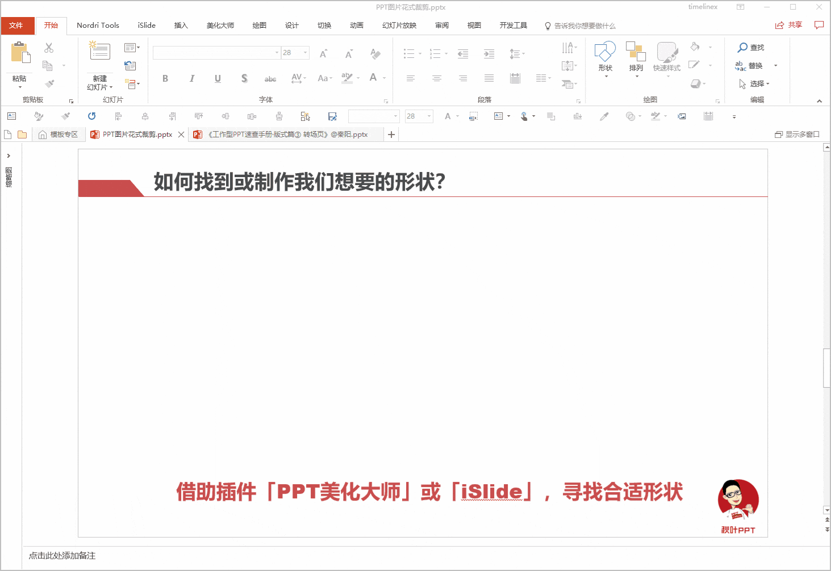Click the blue circular arrow in quick access toolbar
The width and height of the screenshot is (831, 571).
[x=91, y=116]
